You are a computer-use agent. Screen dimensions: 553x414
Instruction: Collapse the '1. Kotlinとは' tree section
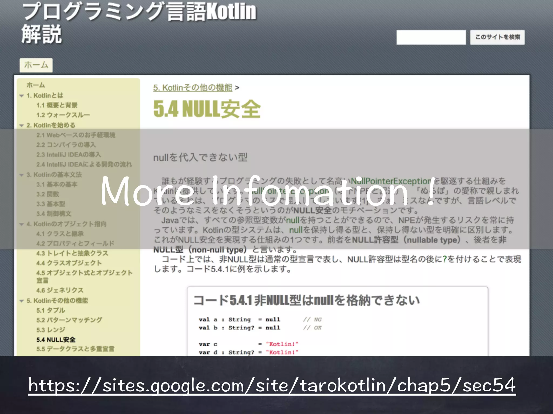22,96
